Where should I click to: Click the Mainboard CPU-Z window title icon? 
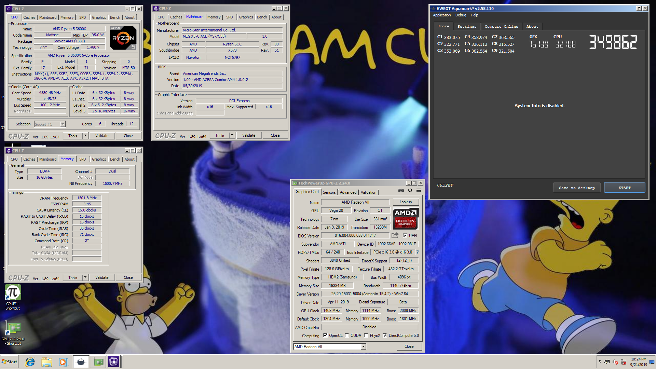[156, 9]
